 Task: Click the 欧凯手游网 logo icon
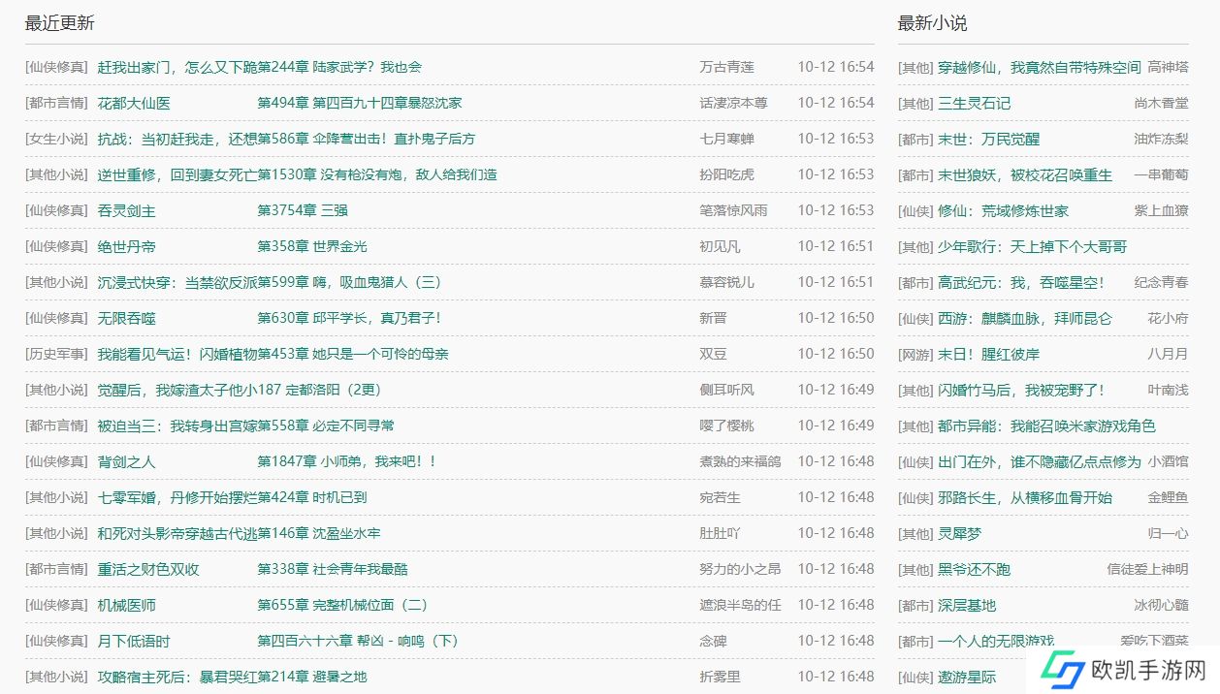point(1057,669)
